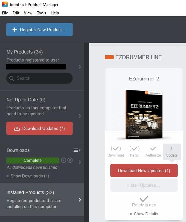Viewport: 186px width, 222px height.
Task: Open the Tools menu
Action: (x=41, y=13)
